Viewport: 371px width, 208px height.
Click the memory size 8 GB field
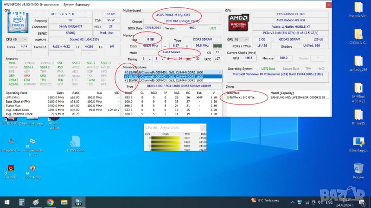pos(151,40)
